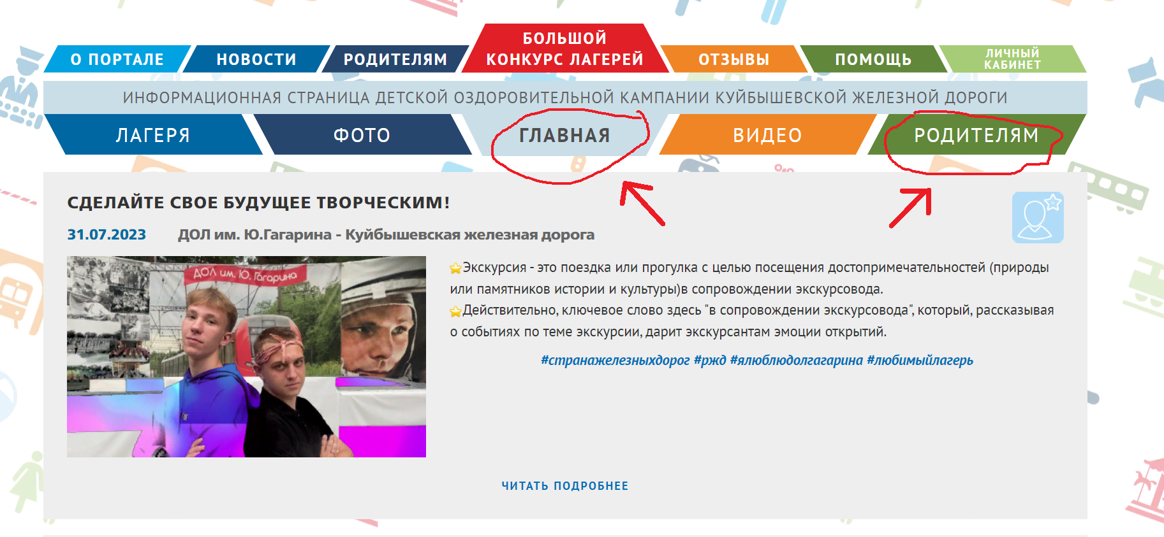The height and width of the screenshot is (537, 1164).
Task: Open the dark blue РОДИТЕЛЯМ top tab
Action: (x=395, y=59)
